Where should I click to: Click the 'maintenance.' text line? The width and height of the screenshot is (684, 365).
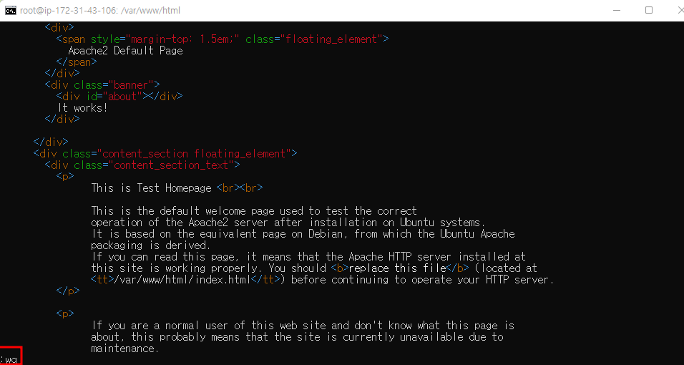point(124,349)
